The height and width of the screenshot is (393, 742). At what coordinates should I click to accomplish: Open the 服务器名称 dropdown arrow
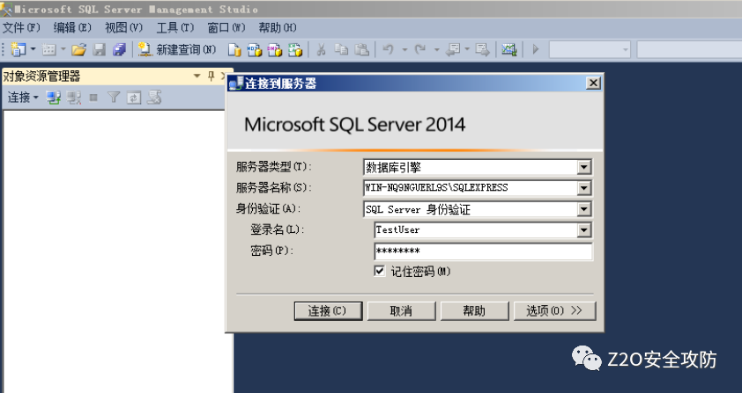584,188
